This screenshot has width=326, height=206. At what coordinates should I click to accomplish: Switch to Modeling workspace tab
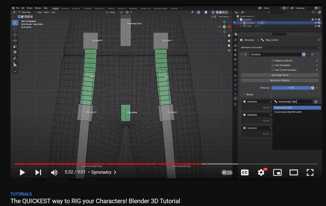point(65,8)
